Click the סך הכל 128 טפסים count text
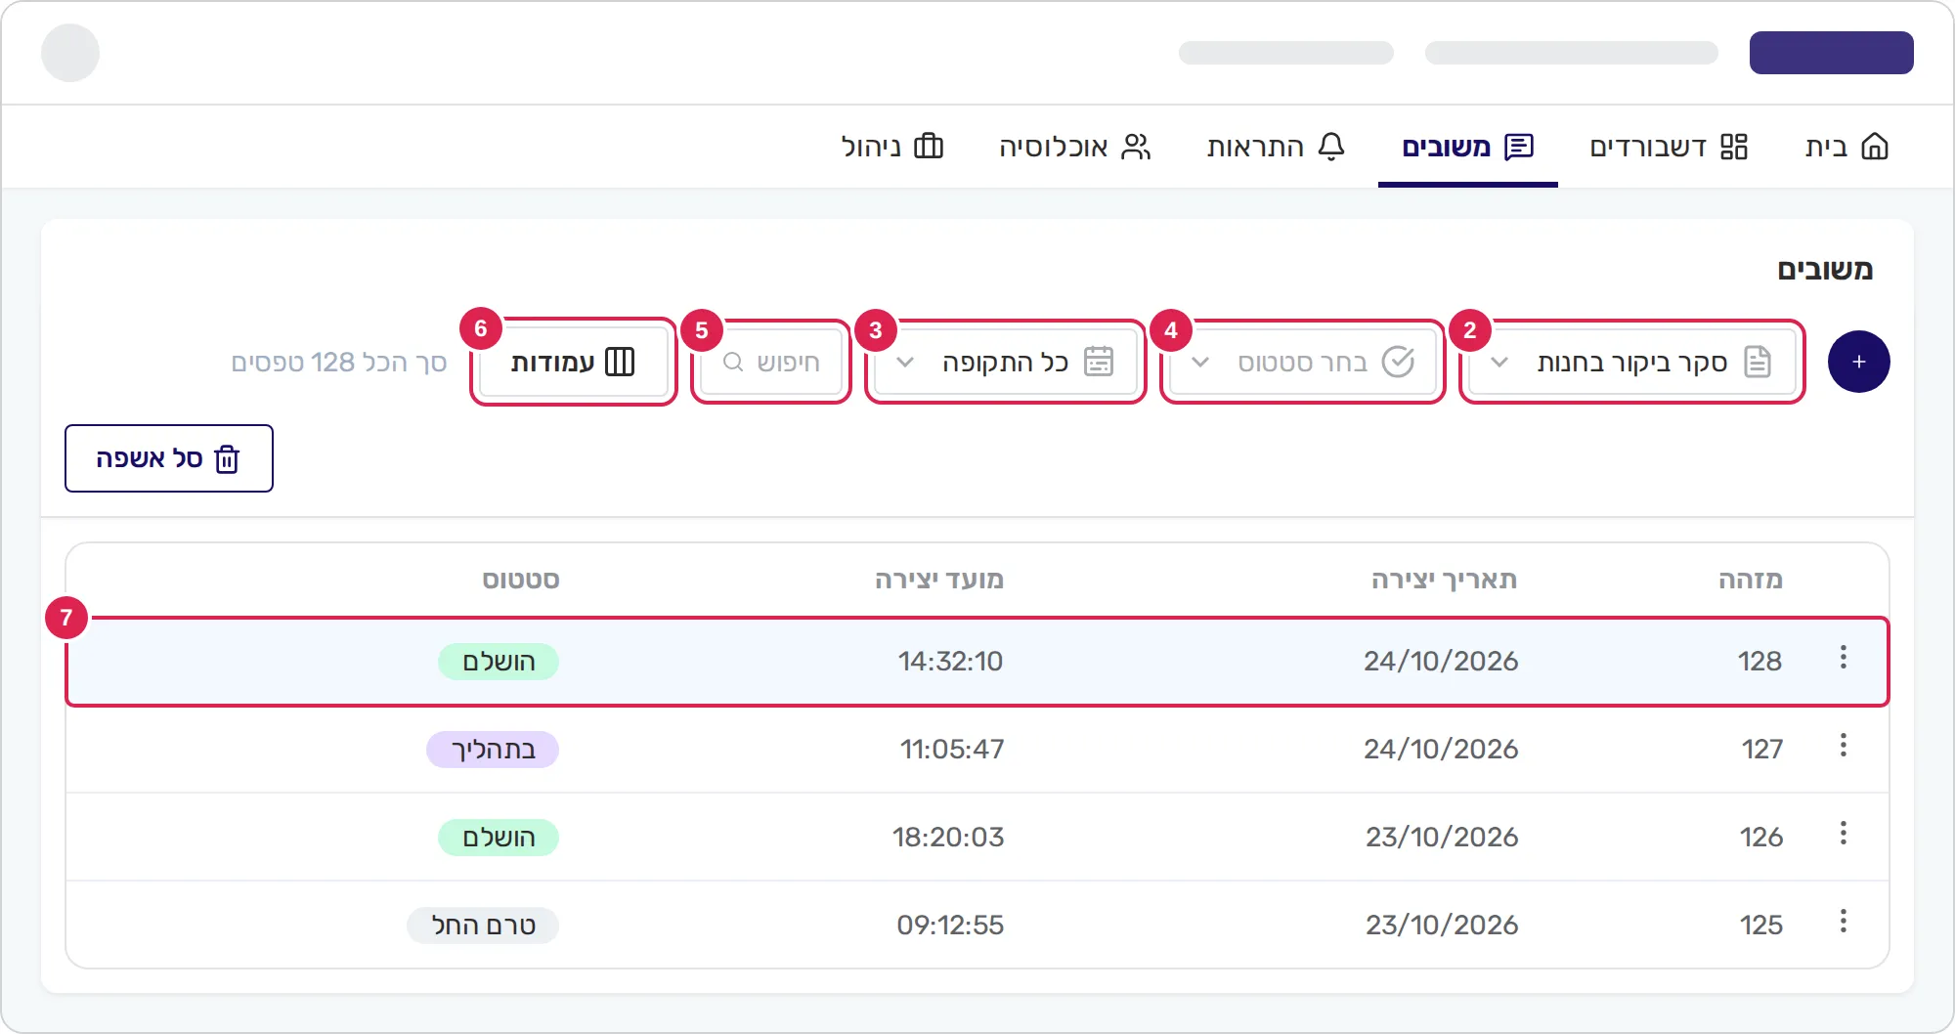The height and width of the screenshot is (1034, 1955). click(x=338, y=363)
